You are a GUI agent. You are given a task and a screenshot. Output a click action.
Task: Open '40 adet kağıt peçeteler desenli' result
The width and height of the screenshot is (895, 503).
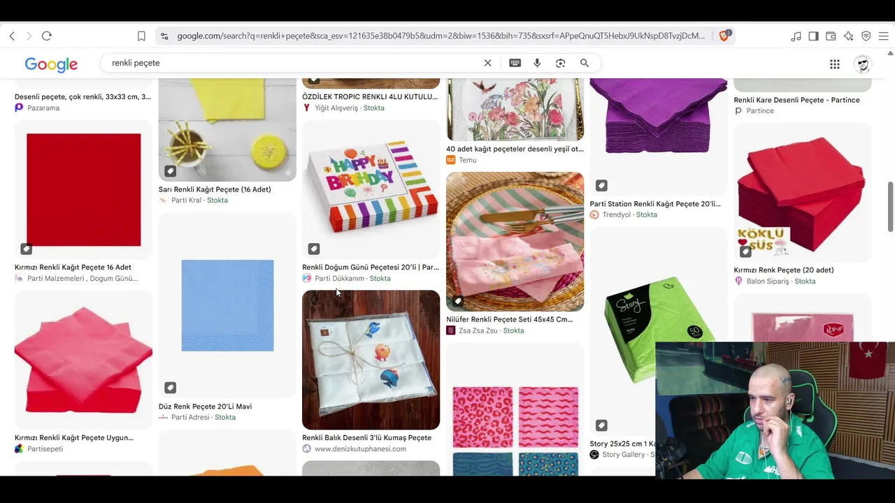[515, 148]
